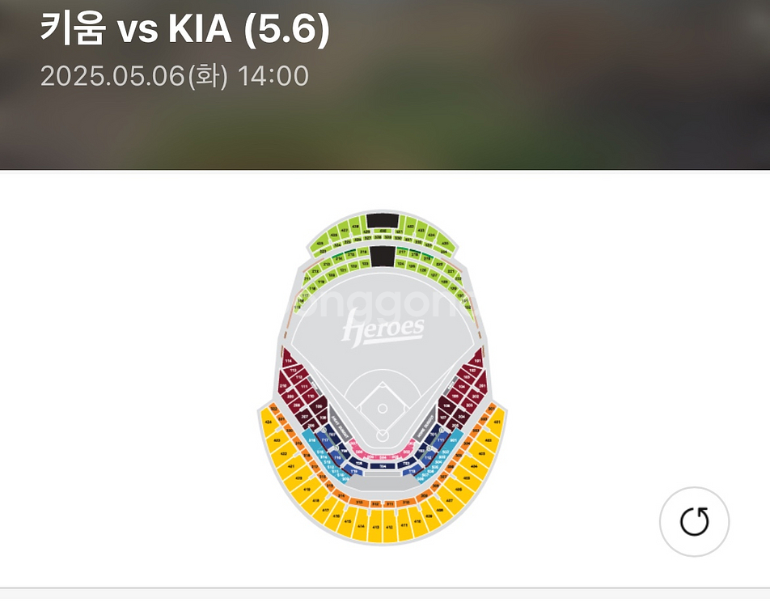Screen dimensions: 770x607
Task: Choose maroon section 111 on the left
Action: click(x=304, y=386)
